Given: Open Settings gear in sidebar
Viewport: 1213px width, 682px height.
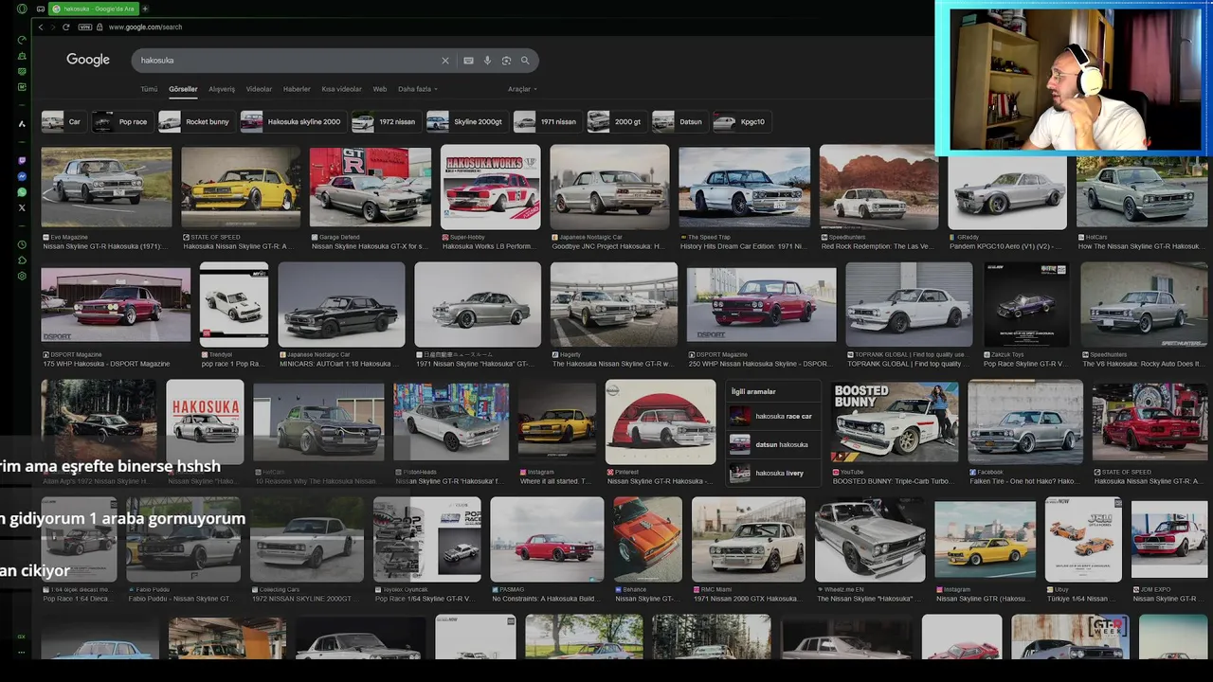Looking at the screenshot, I should click(22, 276).
